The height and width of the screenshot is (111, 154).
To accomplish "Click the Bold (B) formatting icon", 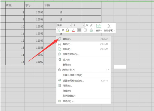I will [63, 30].
